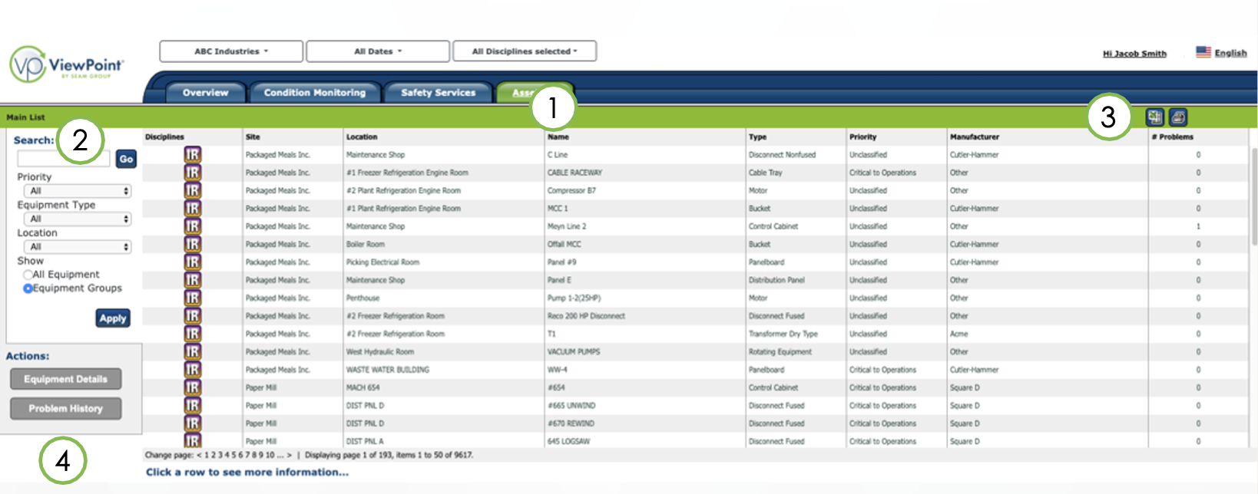The image size is (1258, 494).
Task: Open the Priority filter dropdown
Action: [x=78, y=191]
